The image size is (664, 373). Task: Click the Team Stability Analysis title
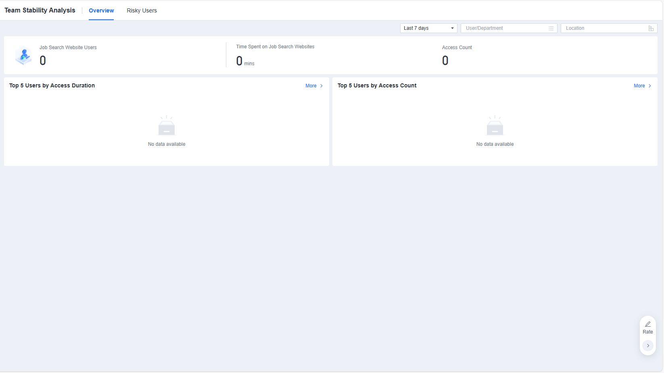tap(40, 10)
